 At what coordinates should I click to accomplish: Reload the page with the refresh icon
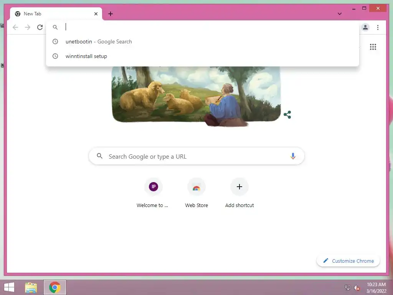[x=40, y=27]
